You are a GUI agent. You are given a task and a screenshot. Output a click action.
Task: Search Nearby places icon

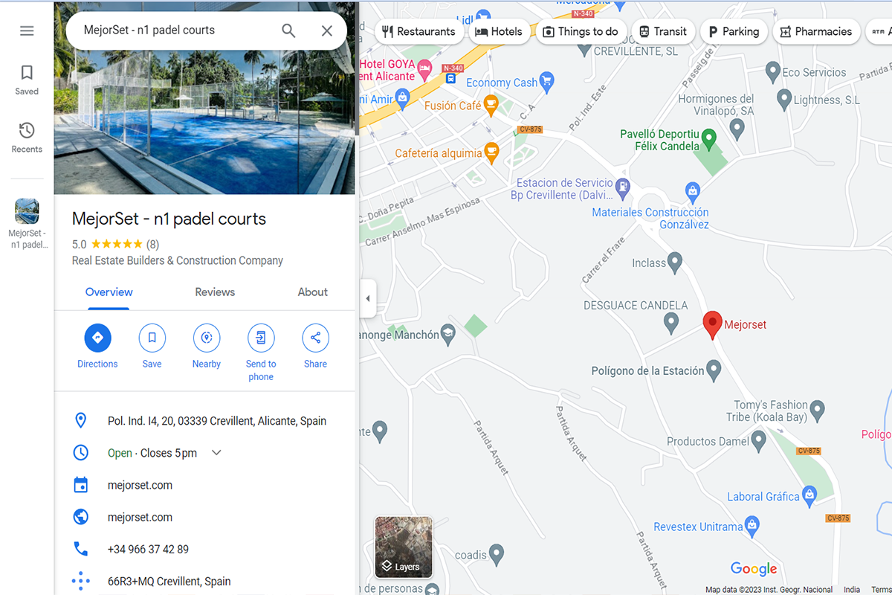[207, 338]
